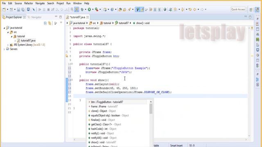Open the Source menu
Viewport: 262px width, 147px height.
18,3
